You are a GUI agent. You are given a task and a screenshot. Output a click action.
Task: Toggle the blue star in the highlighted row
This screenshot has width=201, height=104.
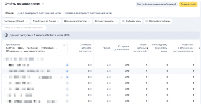[67, 71]
